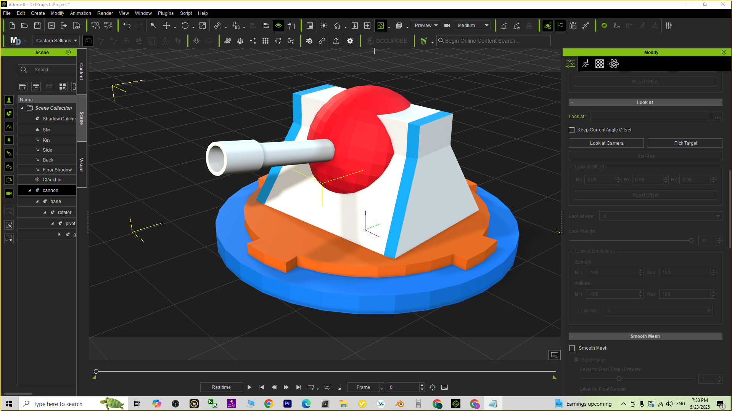Open the Medium quality dropdown
Viewport: 732px width, 411px height.
click(473, 26)
